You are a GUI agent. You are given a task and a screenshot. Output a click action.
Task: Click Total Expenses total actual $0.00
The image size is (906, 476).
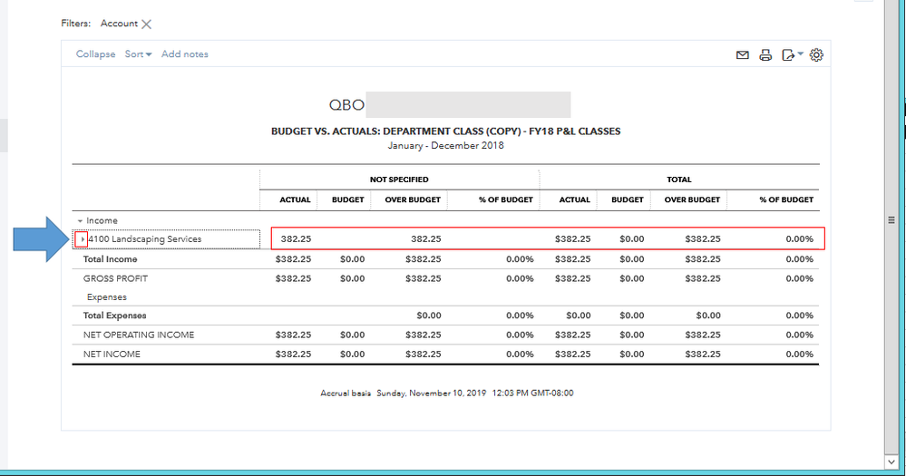click(x=579, y=316)
